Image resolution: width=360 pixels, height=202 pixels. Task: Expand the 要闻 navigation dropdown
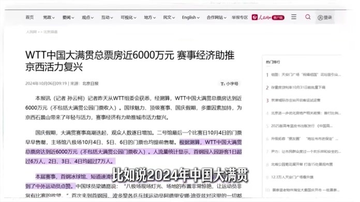coord(68,17)
